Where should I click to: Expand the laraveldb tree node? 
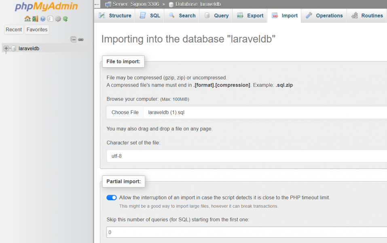(6, 49)
